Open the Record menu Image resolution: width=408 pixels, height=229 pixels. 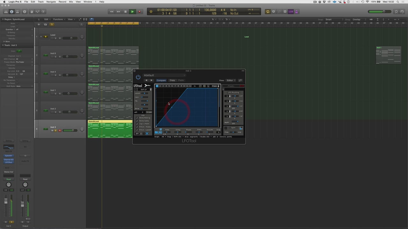62,2
